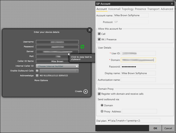Click the Domain input field
This screenshot has height=133, width=176.
click(138, 60)
